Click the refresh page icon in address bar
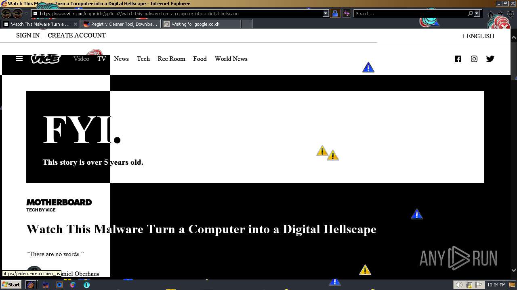Screen dimensions: 517x290 346,13
